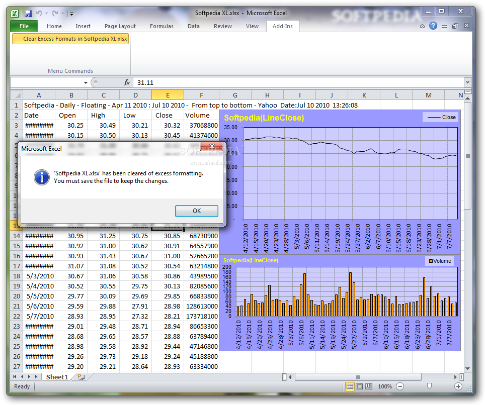Close the workbook with ribbon-row X icon
This screenshot has height=406, width=486.
tap(466, 26)
